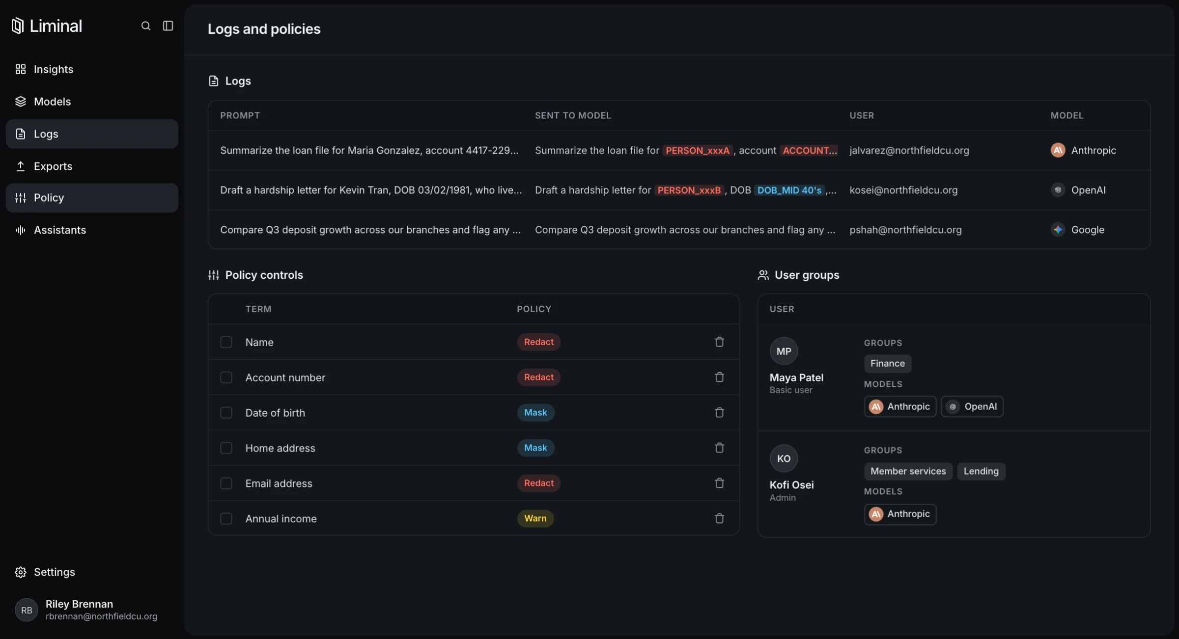Screen dimensions: 1179x639
Task: Click the Logs section document icon
Action: 213,81
